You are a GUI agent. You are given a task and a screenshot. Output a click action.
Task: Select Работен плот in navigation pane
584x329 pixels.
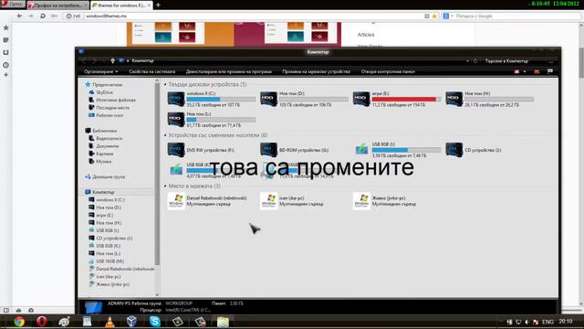pos(109,115)
